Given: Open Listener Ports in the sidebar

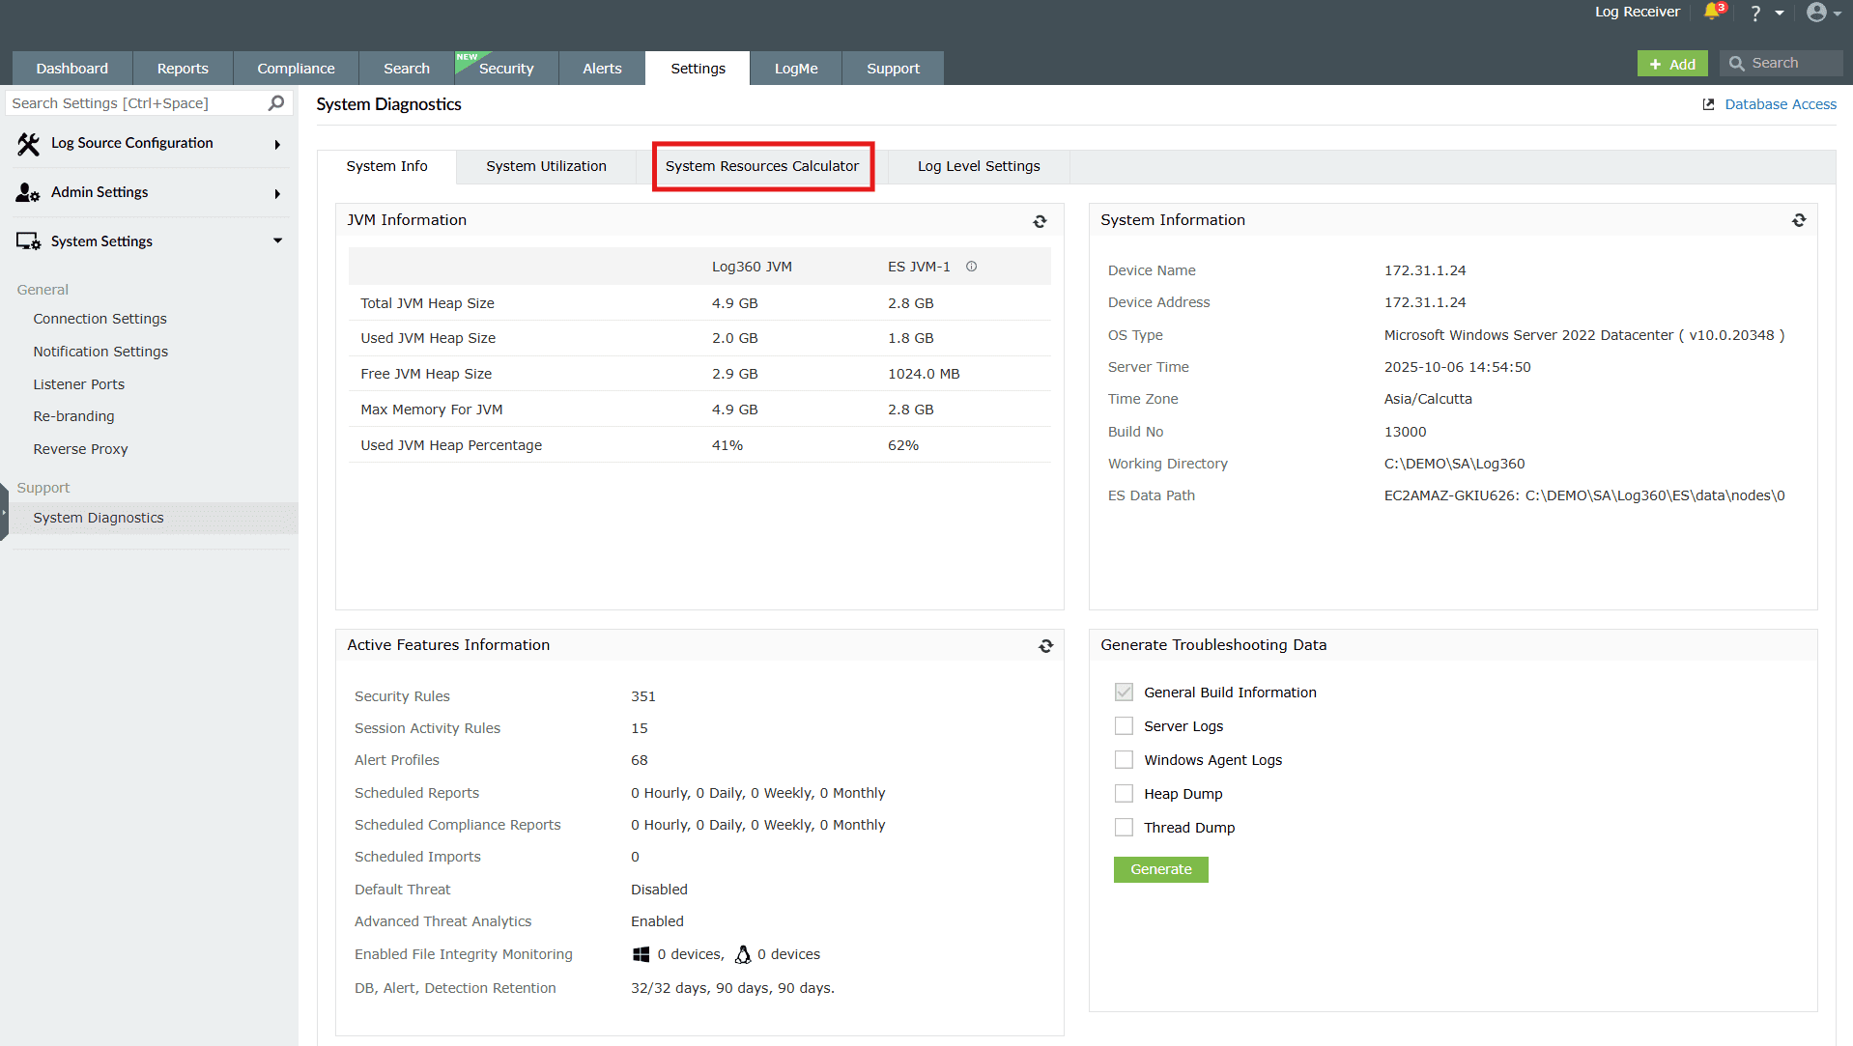Looking at the screenshot, I should pyautogui.click(x=79, y=384).
